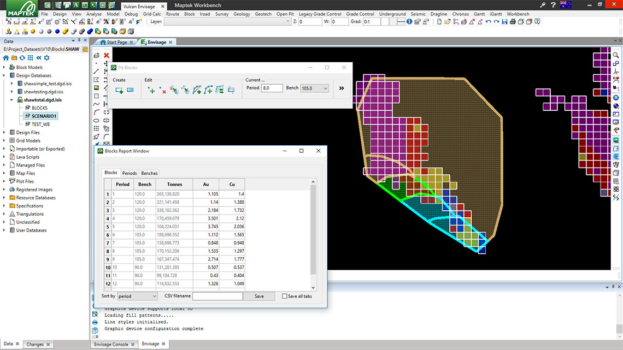Click the Cu column header
Image resolution: width=623 pixels, height=350 pixels.
coord(232,185)
